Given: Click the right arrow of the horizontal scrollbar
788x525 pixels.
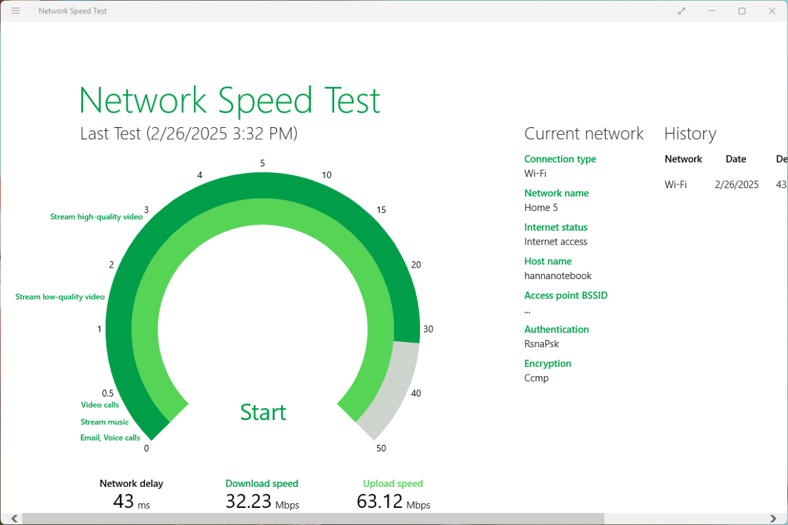Looking at the screenshot, I should tap(774, 518).
